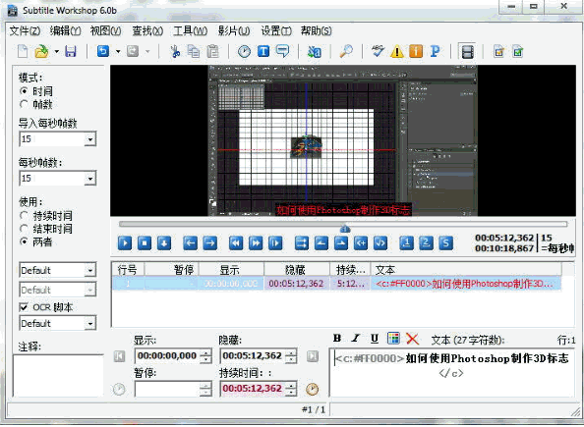The height and width of the screenshot is (427, 584).
Task: Open the 影片(U) menu
Action: [234, 30]
